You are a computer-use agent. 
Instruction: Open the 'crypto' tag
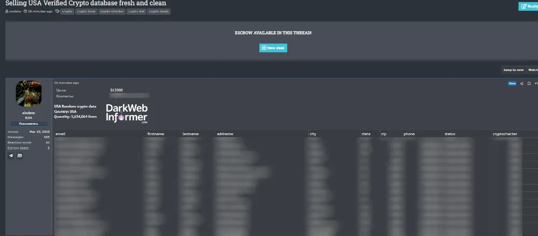pos(67,11)
